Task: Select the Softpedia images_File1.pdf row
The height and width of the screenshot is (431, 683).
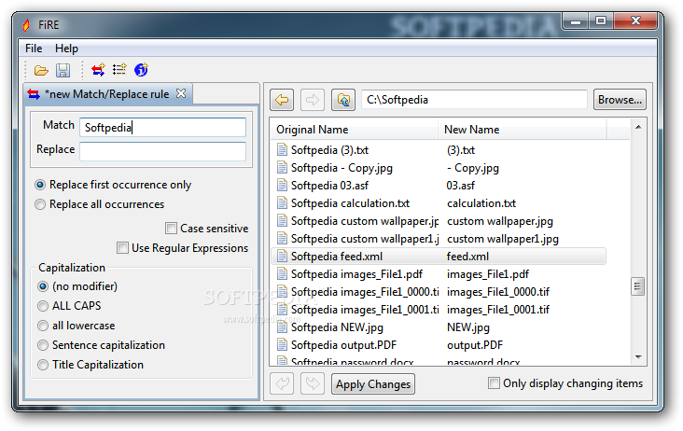Action: [x=439, y=274]
